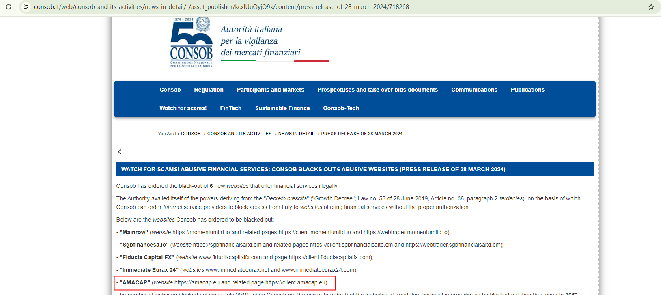Select Participants and Markets menu
Viewport: 661px width, 295px height.
270,90
